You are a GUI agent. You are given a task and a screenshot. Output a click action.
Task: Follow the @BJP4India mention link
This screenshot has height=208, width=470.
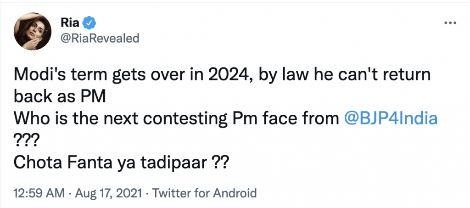[390, 119]
